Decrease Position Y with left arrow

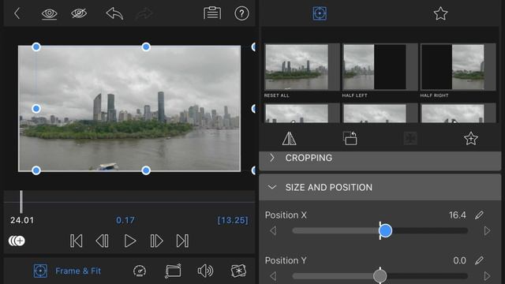pos(273,276)
